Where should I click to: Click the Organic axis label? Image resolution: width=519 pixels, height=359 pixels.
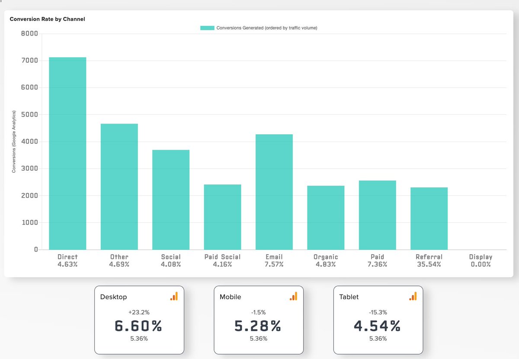pos(326,257)
